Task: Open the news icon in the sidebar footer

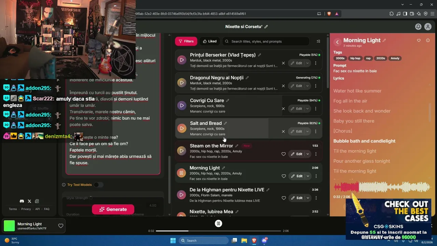Action: (37, 201)
